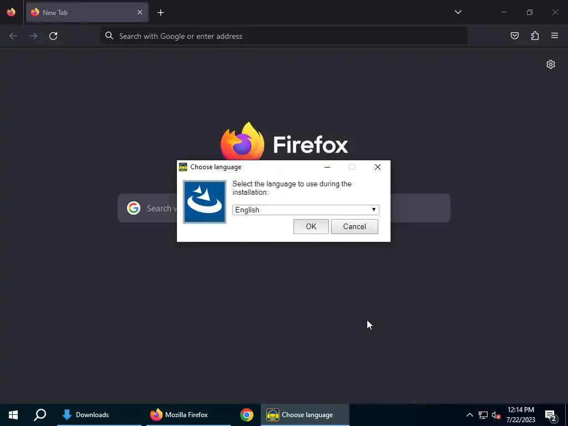Click the address bar search magnifier icon
Viewport: 568px width, 426px height.
click(109, 35)
